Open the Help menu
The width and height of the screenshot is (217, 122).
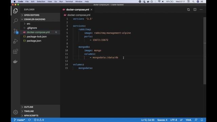[87, 1]
